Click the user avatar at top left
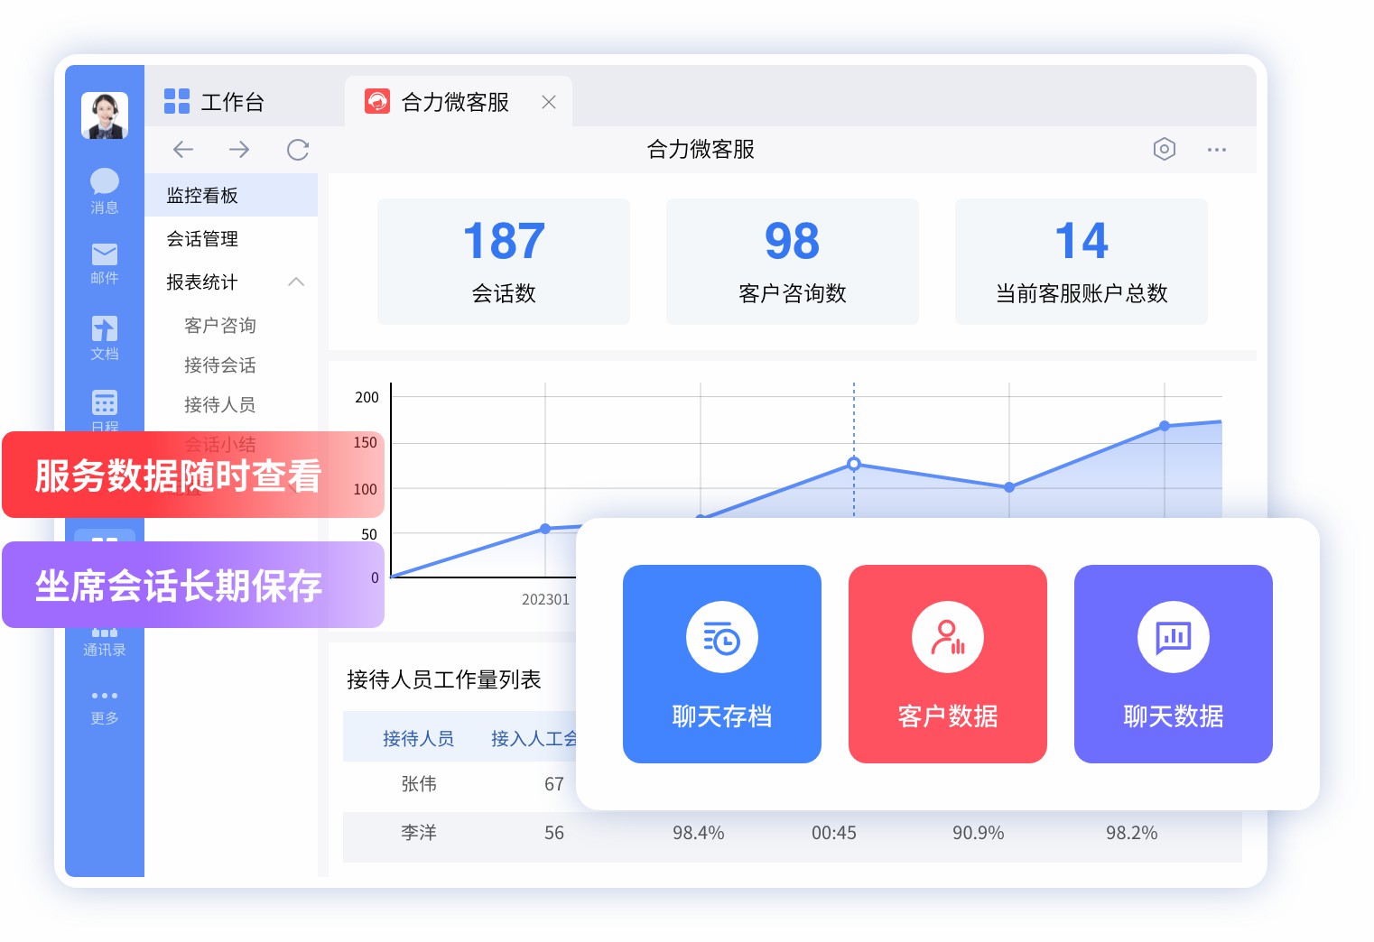The height and width of the screenshot is (942, 1374). [104, 115]
